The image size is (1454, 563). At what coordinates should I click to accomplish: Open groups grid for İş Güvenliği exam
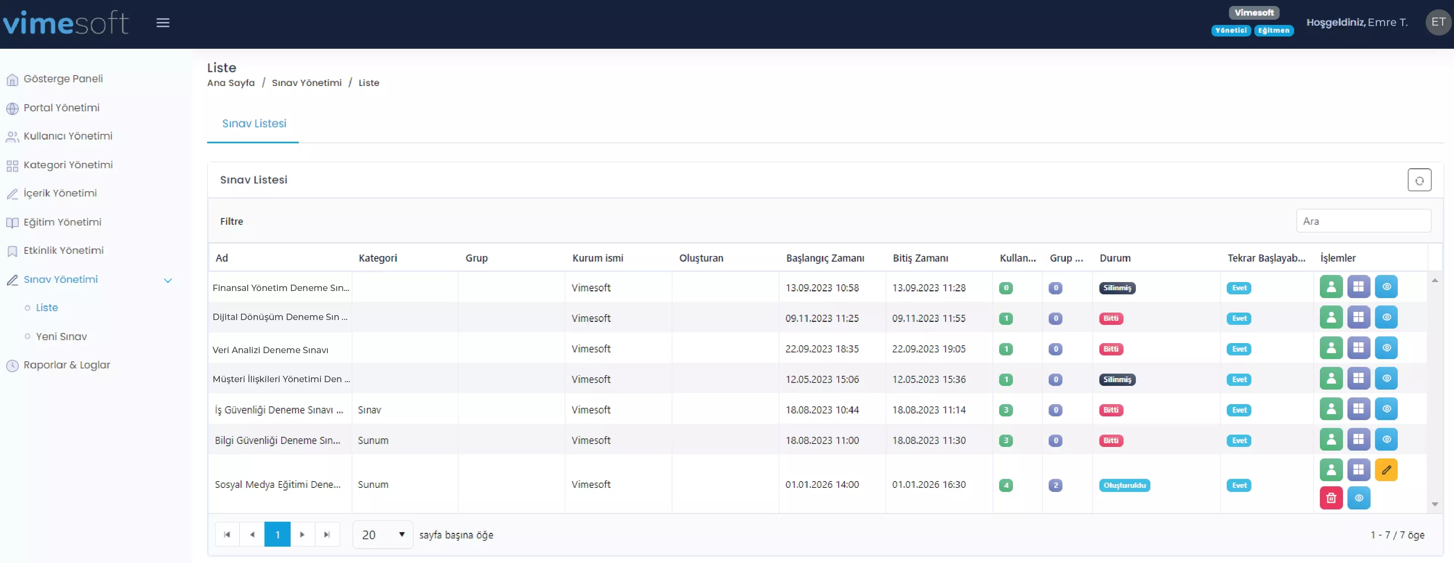1359,409
